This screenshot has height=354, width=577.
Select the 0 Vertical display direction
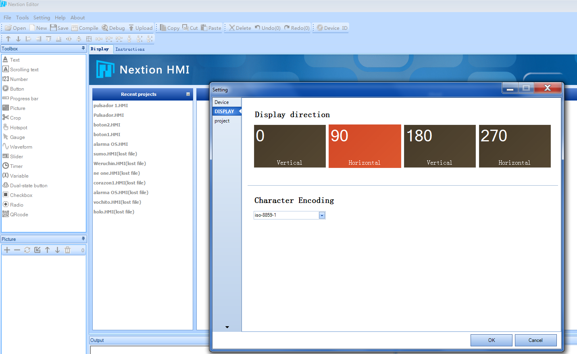point(290,146)
